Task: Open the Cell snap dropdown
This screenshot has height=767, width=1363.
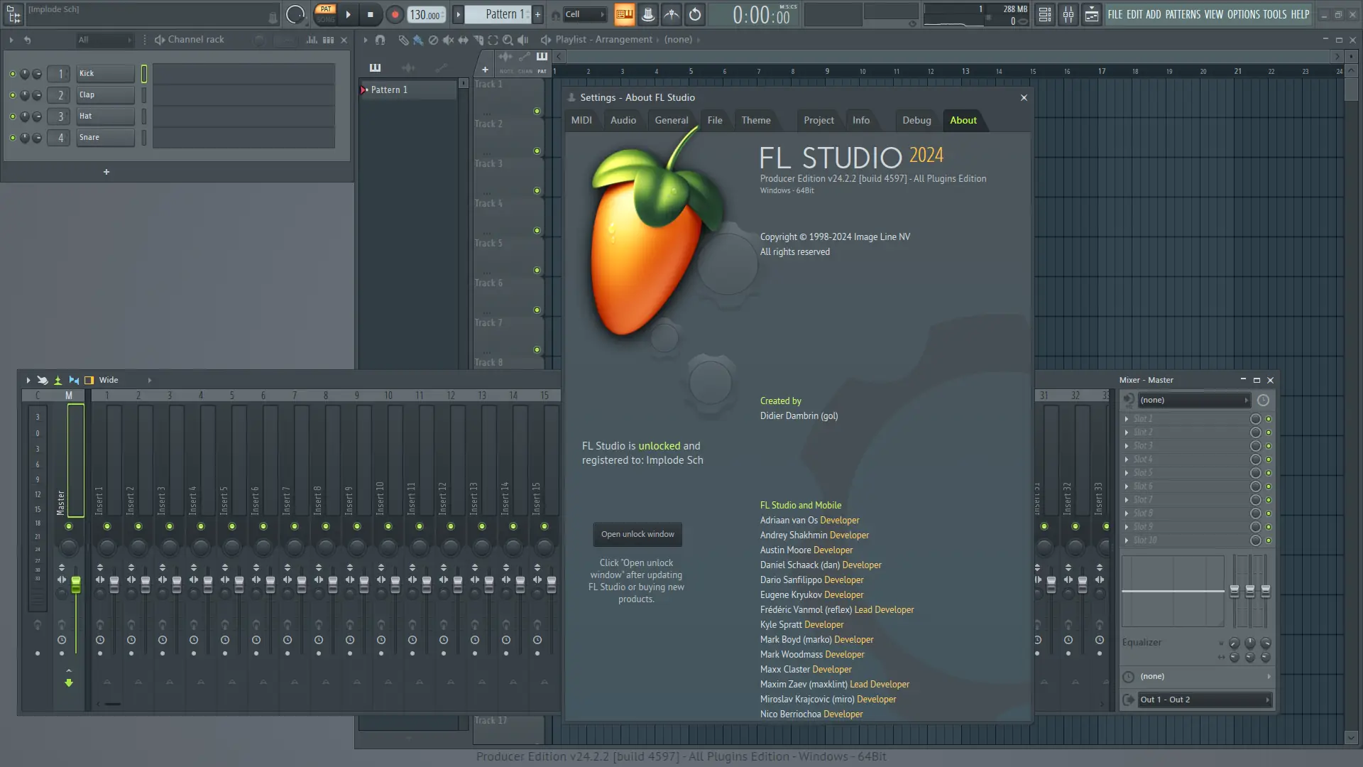Action: [x=585, y=14]
